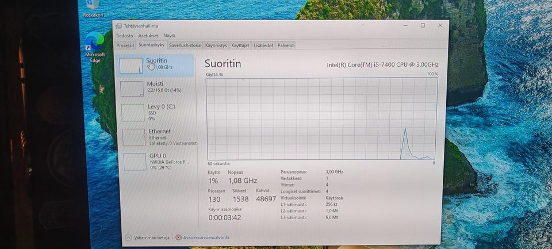
Task: Switch to the Sovellushistoria tab
Action: 185,45
